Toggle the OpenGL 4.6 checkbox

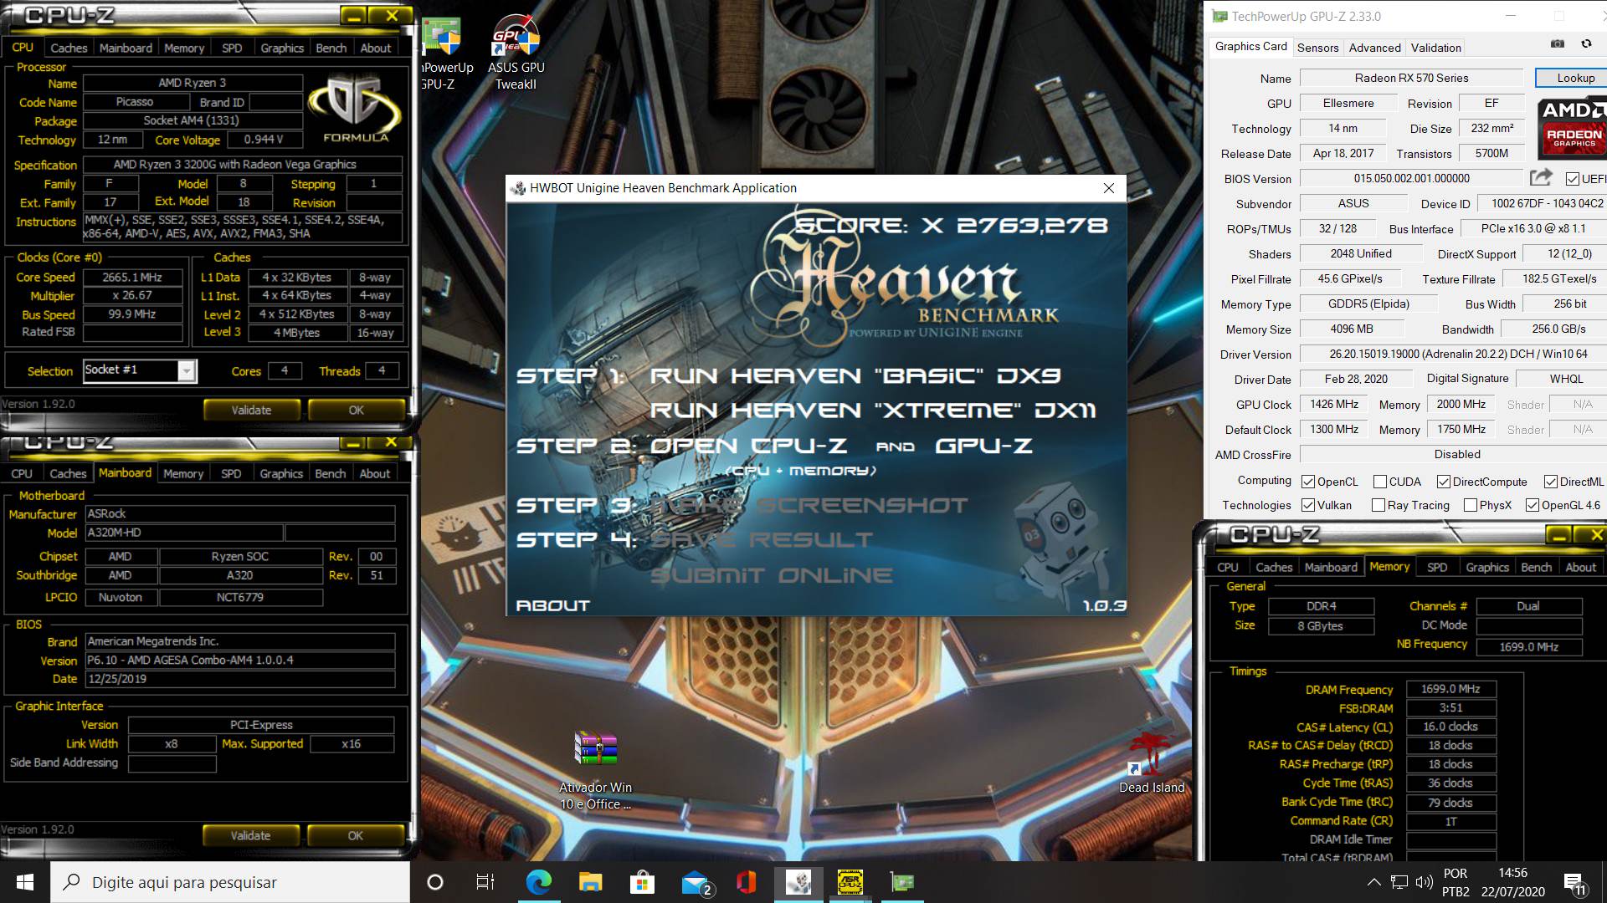(1533, 505)
